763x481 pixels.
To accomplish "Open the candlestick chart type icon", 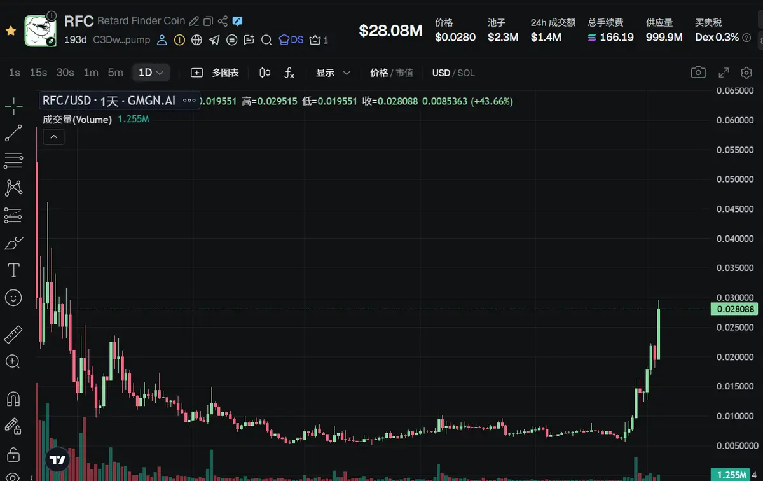I will click(265, 73).
